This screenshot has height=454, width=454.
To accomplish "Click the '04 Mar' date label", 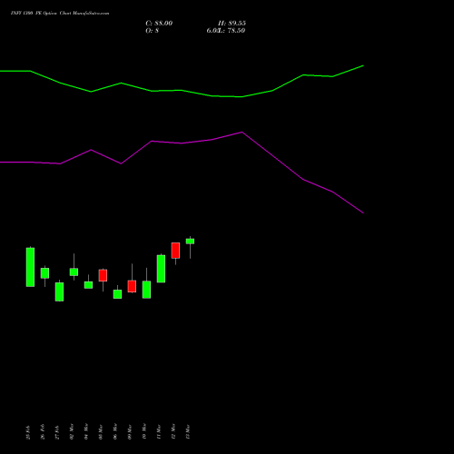I will pos(86,431).
